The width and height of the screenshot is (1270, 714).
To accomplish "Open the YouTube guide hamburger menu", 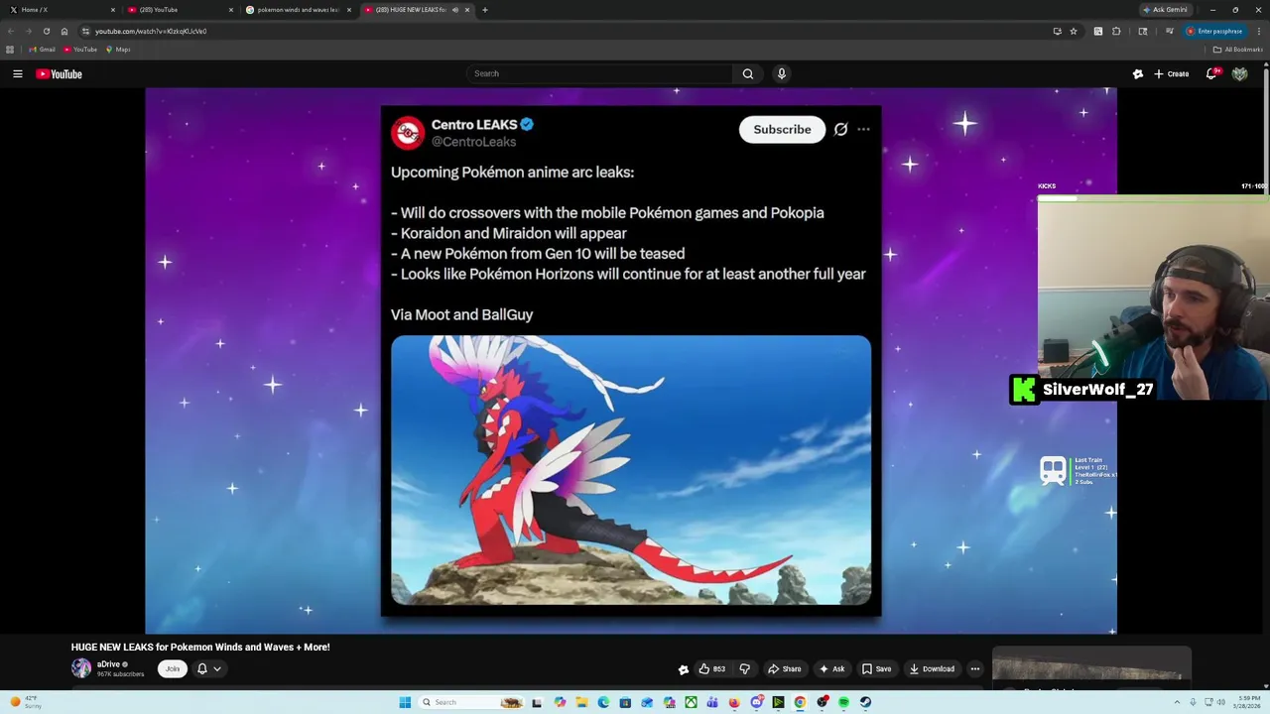I will click(17, 73).
